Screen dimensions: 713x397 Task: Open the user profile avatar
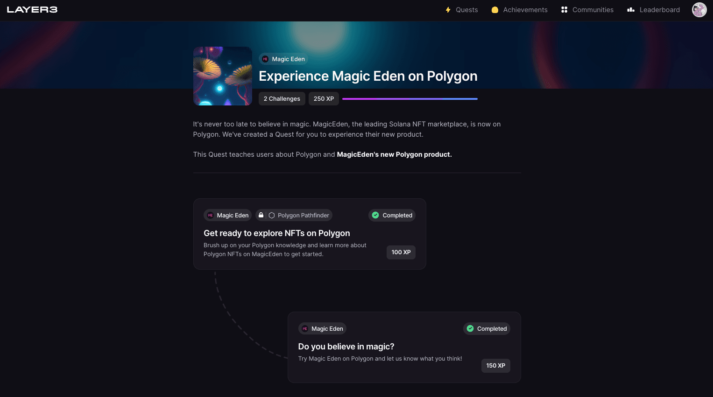699,10
